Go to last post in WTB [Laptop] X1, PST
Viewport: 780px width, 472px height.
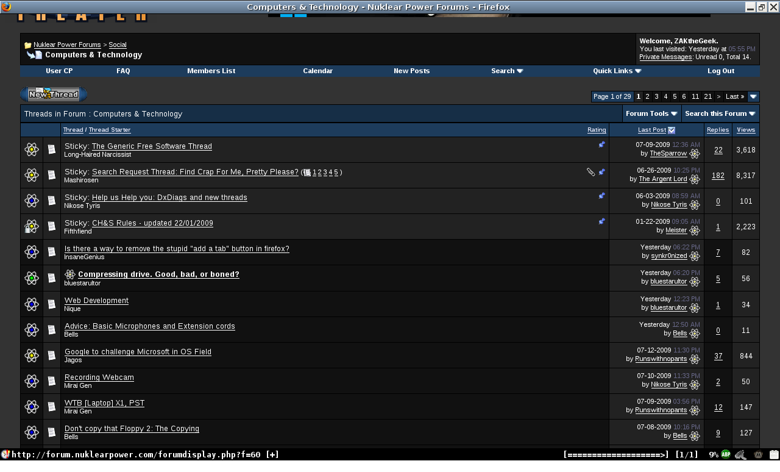click(695, 410)
